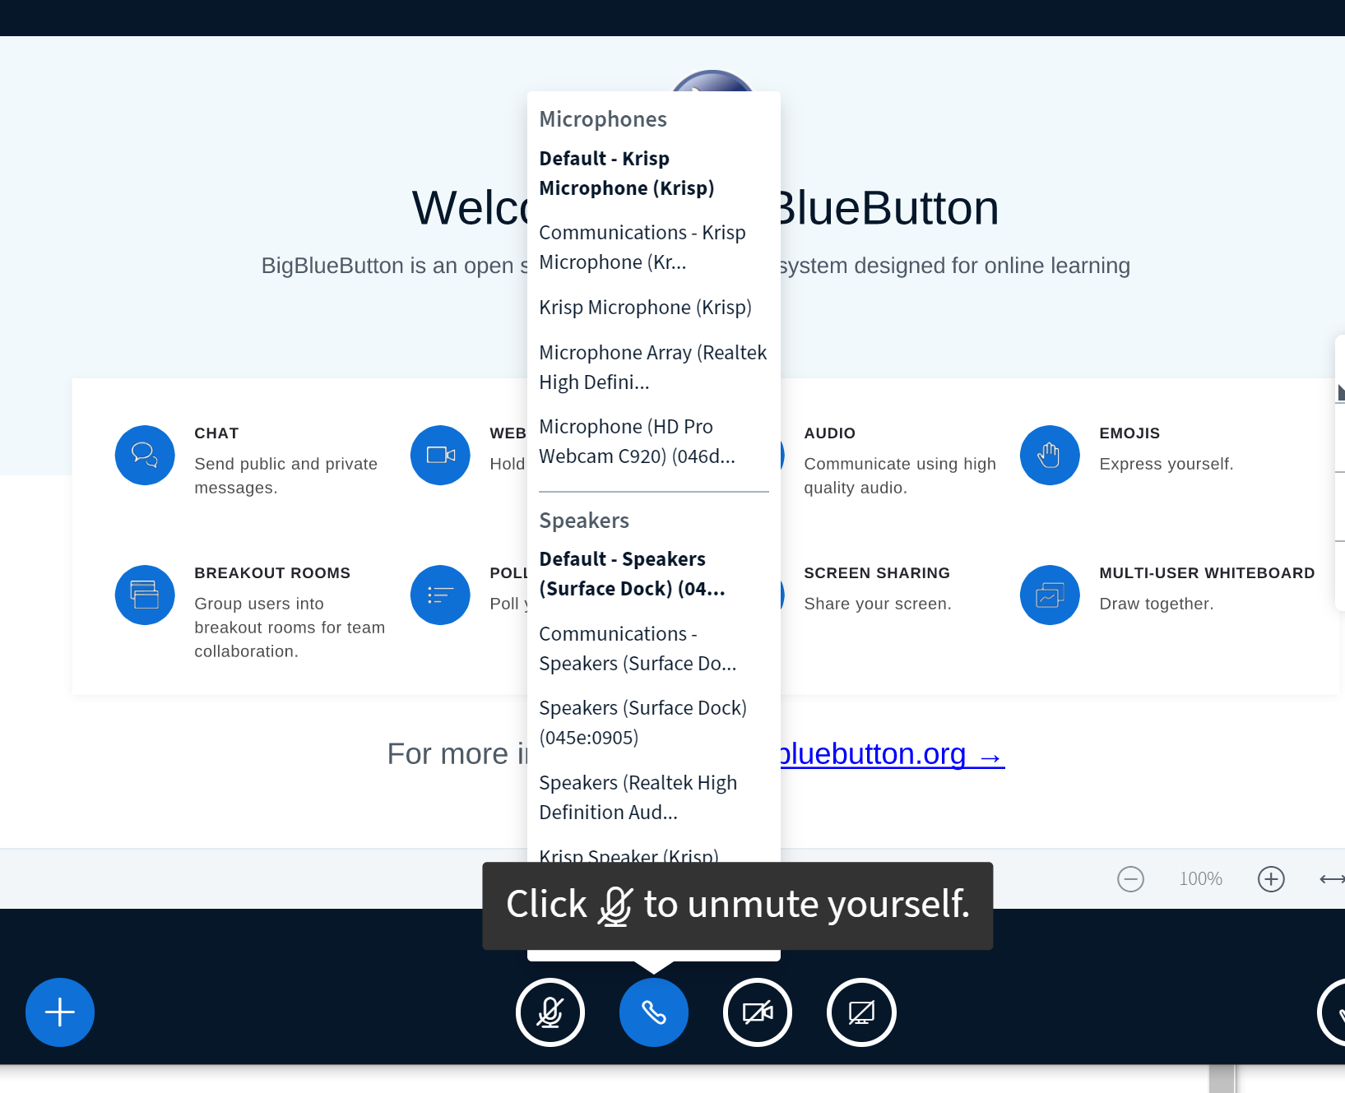This screenshot has height=1093, width=1345.
Task: Click the Emojis raised hand icon
Action: point(1050,455)
